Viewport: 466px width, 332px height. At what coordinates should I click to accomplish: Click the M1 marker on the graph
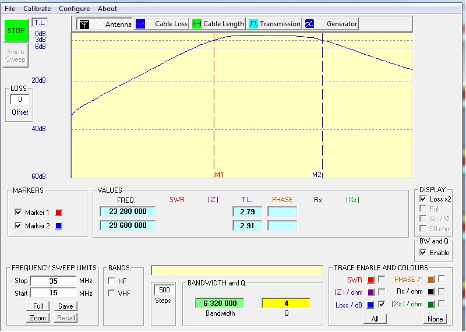(219, 175)
